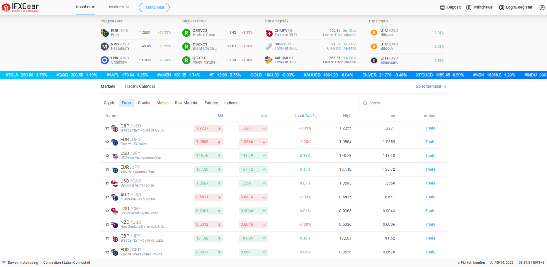Select the 1h change interval
Viewport: 547px width, 267px height.
tap(296, 116)
